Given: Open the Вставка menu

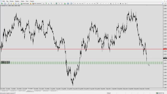Looking at the screenshot, I should [x=11, y=1].
